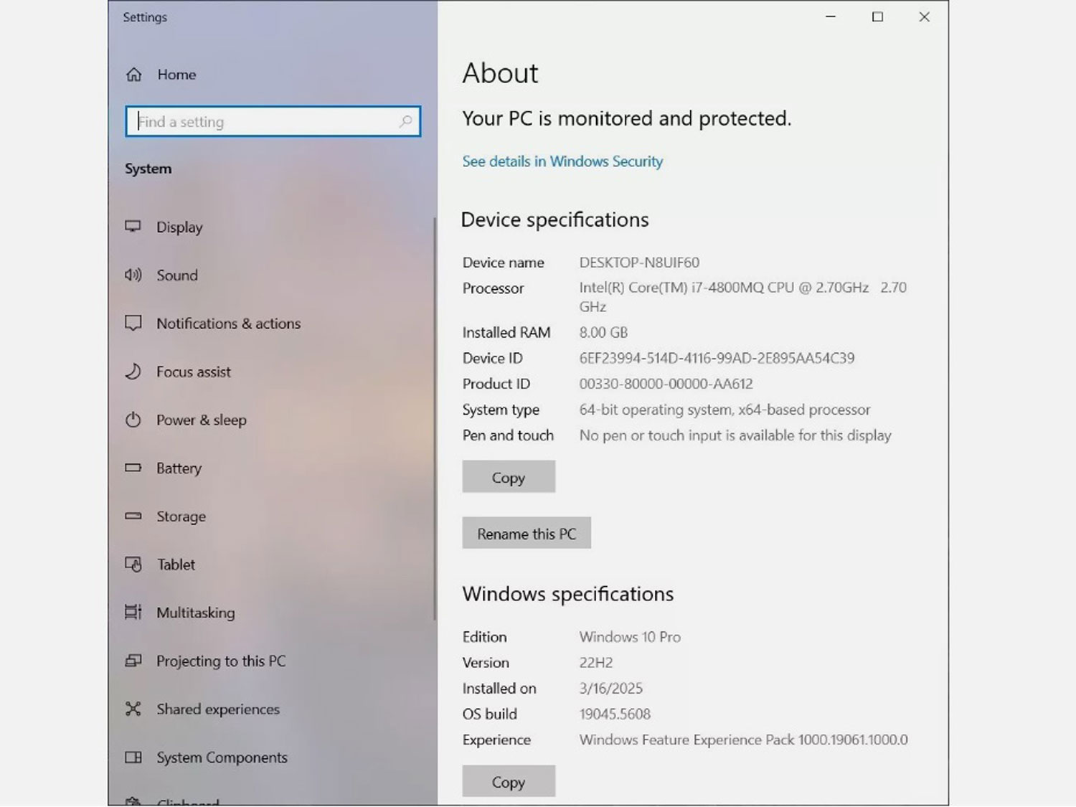Click the Notifications & actions icon
This screenshot has width=1076, height=807.
click(133, 323)
